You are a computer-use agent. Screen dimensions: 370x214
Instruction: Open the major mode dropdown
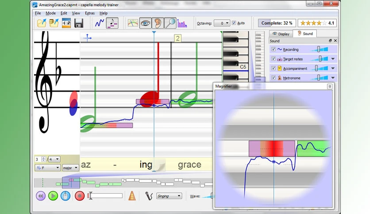(70, 168)
